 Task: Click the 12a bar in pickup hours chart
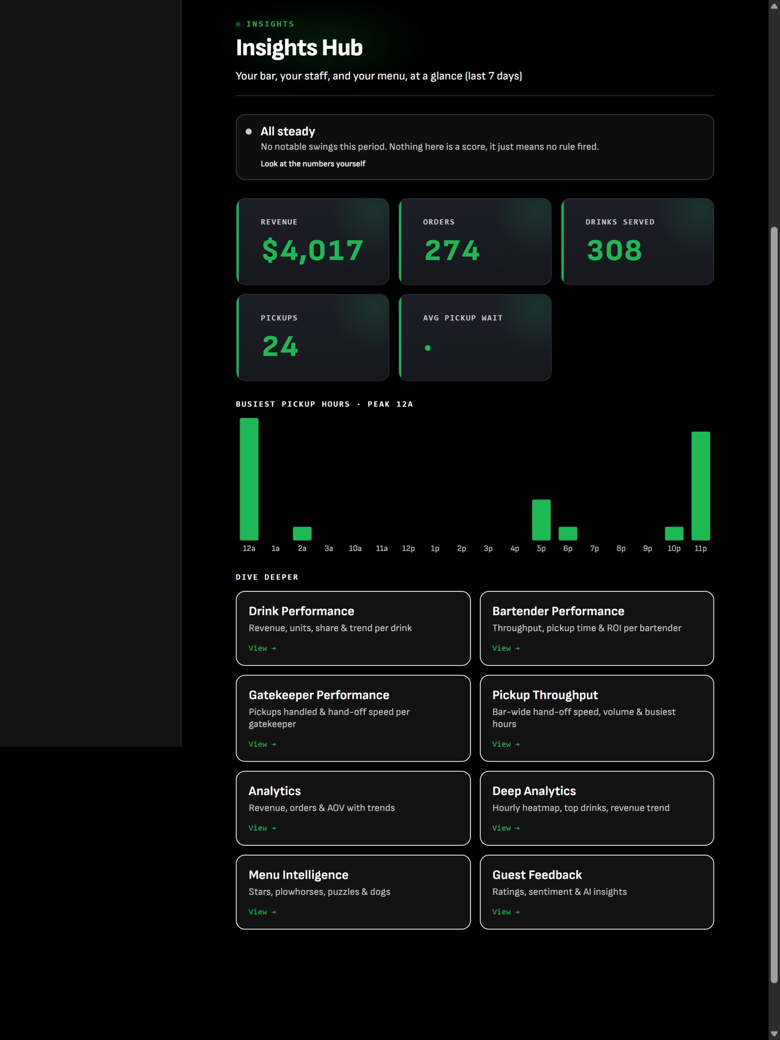coord(249,479)
